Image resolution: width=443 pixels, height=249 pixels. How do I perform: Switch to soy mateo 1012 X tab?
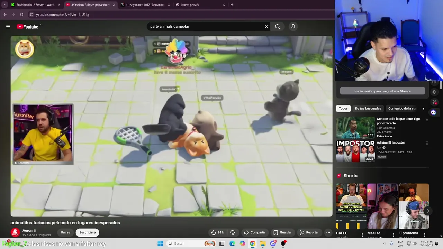[145, 5]
